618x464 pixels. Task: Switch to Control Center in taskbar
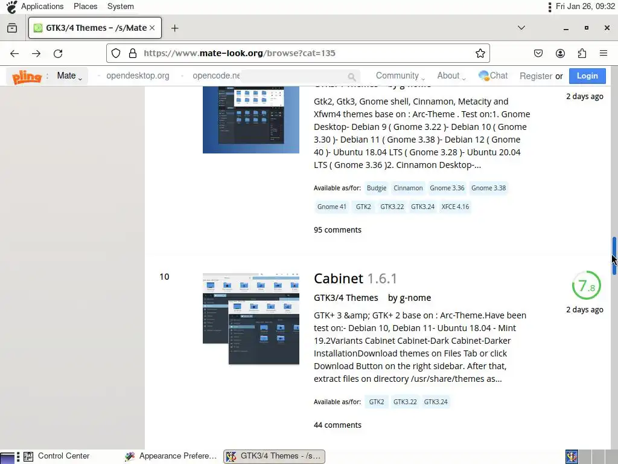click(57, 456)
